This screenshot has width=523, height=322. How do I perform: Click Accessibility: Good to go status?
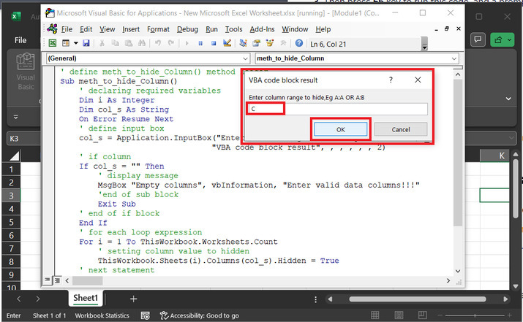tap(200, 315)
